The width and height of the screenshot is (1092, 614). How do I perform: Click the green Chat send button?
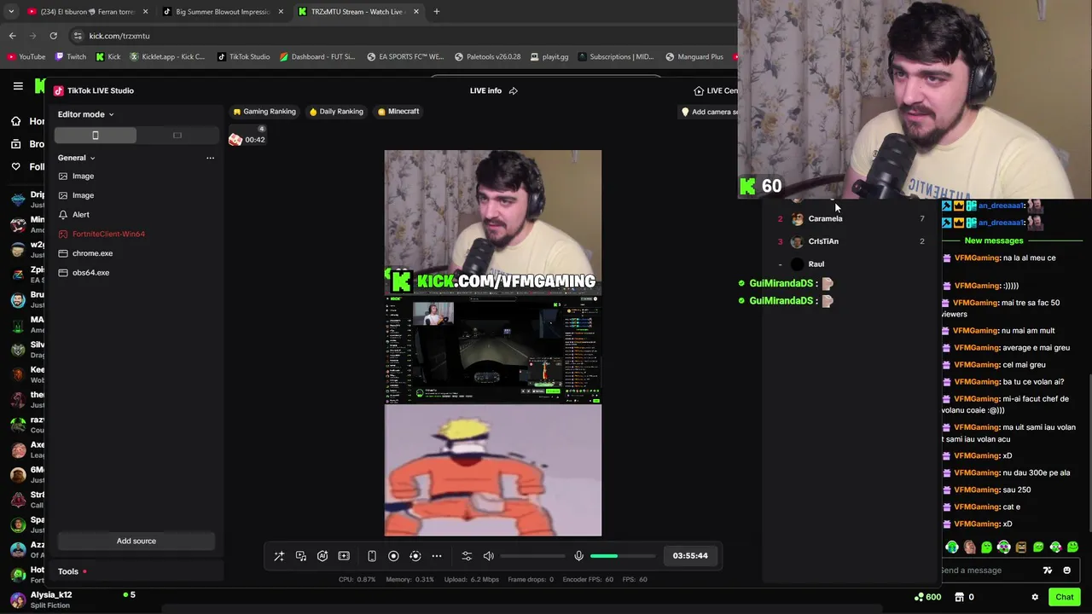[x=1064, y=597]
